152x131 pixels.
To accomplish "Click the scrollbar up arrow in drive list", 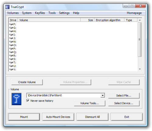I will 140,20.
